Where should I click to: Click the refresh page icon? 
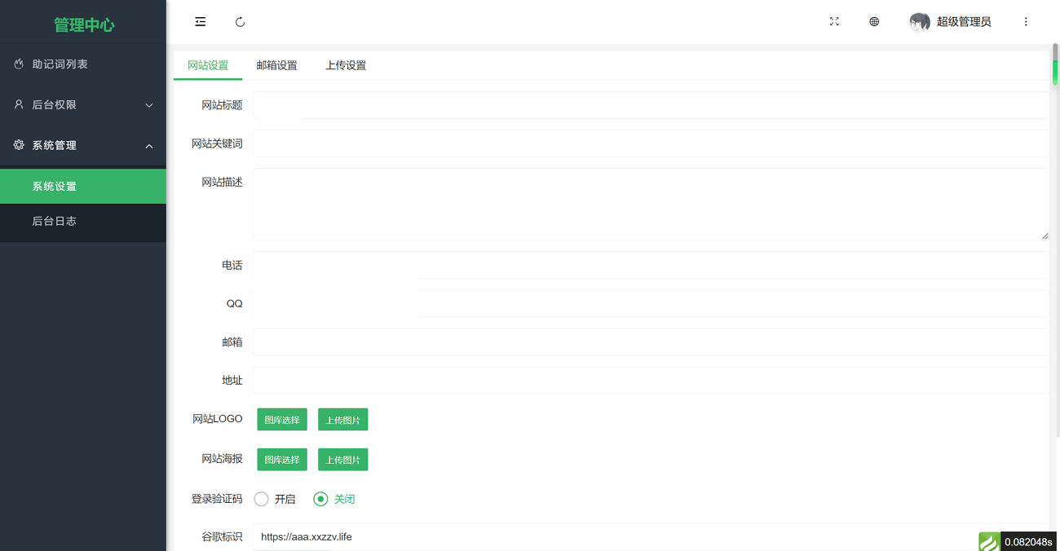pos(240,22)
